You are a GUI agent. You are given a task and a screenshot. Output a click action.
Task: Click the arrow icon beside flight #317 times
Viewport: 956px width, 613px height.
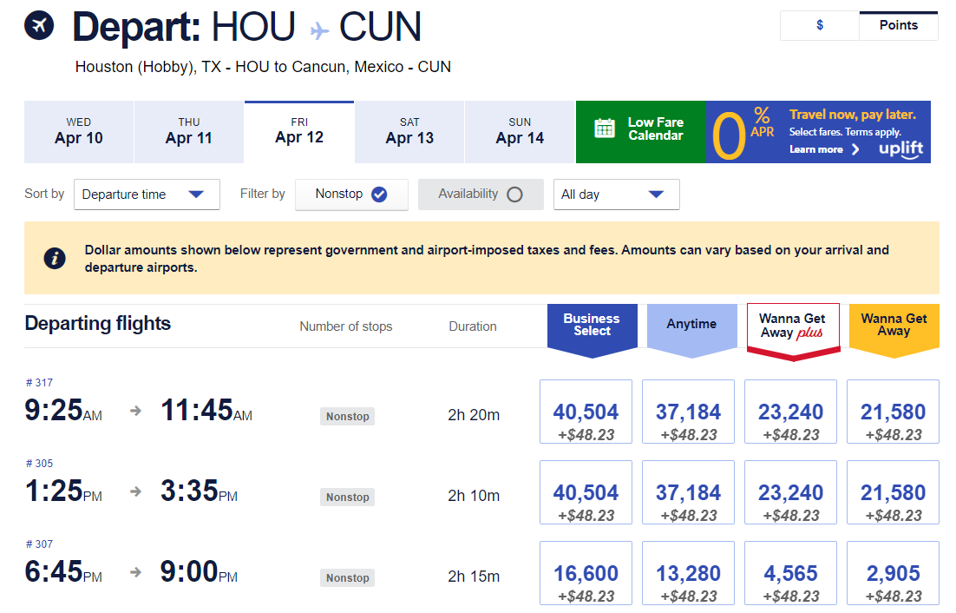(x=136, y=410)
